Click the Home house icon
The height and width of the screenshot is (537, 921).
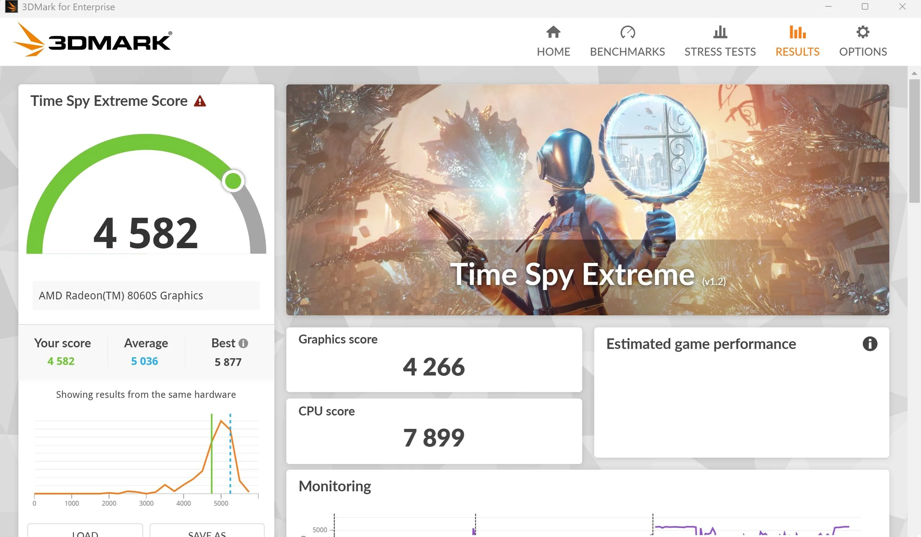click(553, 32)
